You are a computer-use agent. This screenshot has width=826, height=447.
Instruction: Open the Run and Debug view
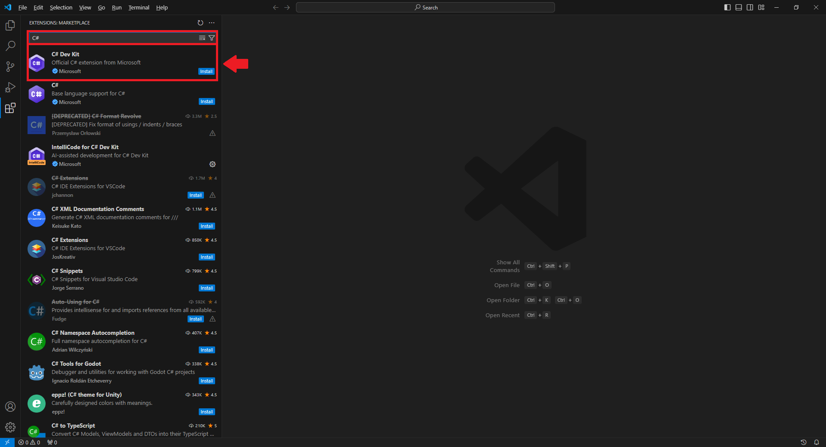coord(10,87)
